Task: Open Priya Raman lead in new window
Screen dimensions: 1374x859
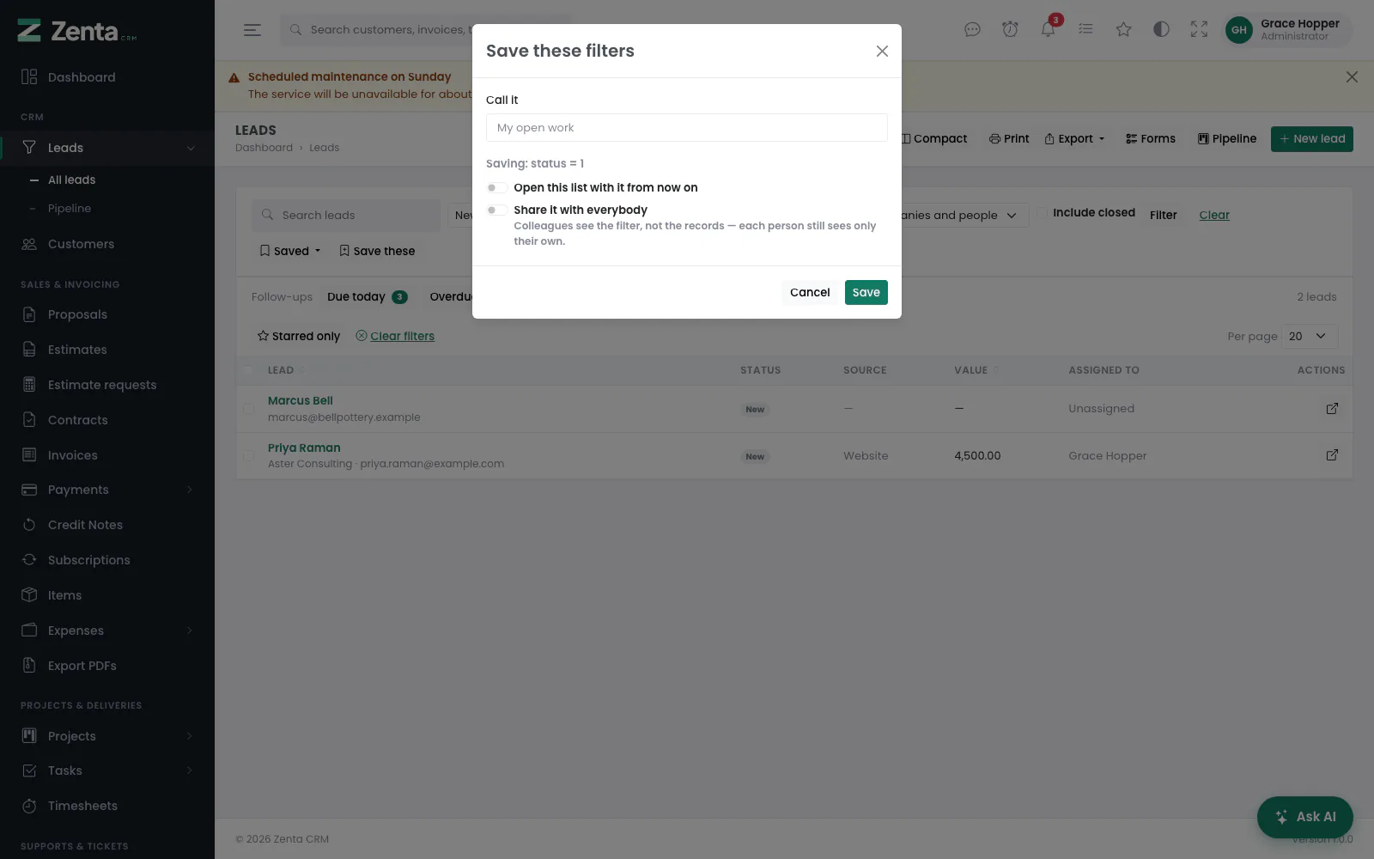Action: point(1332,455)
